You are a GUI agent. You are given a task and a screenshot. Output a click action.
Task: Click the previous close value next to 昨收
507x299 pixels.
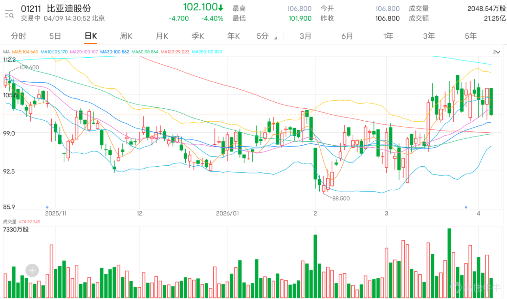pos(388,18)
